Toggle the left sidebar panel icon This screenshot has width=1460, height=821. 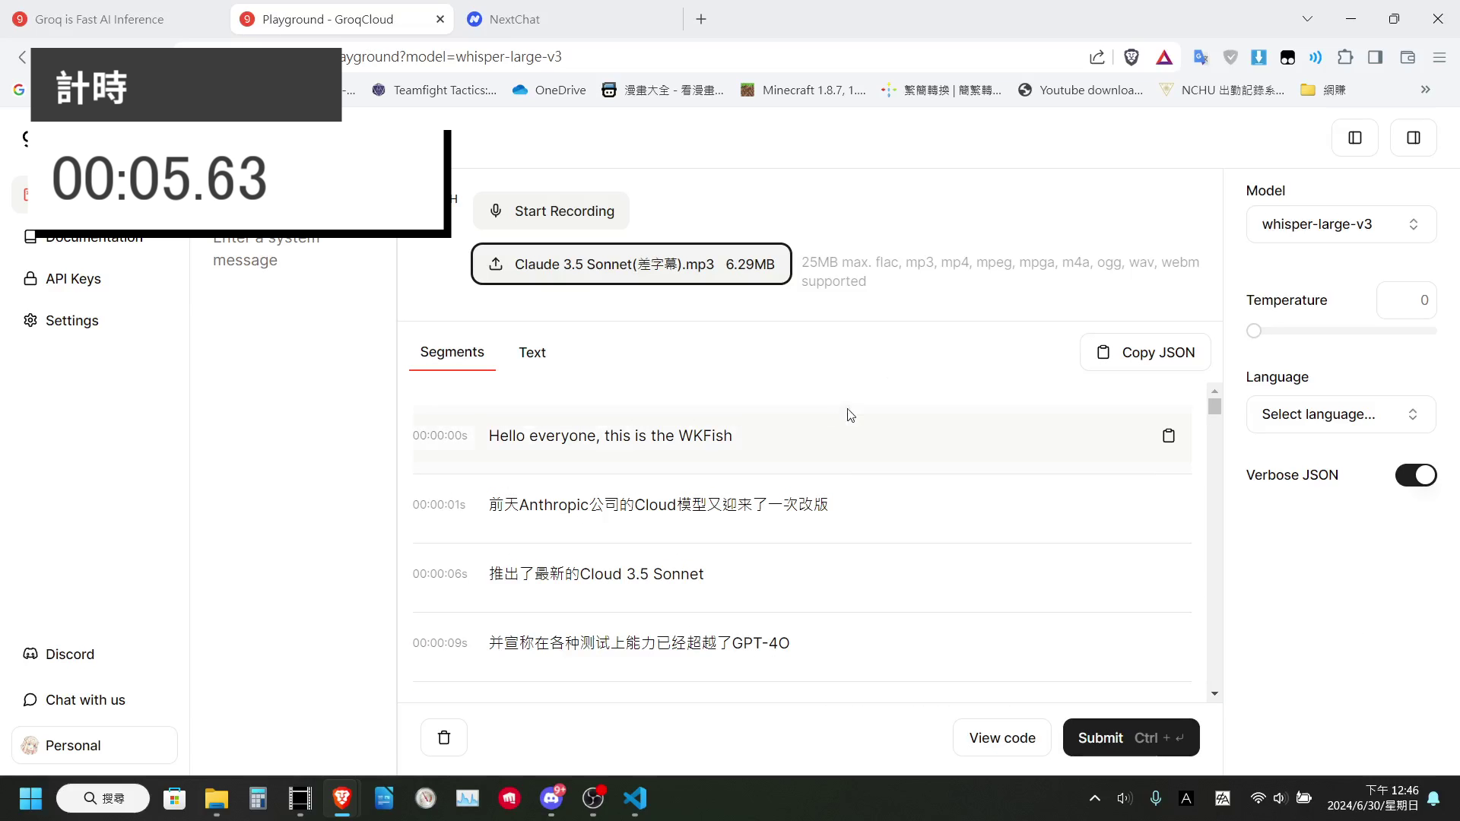pyautogui.click(x=1355, y=138)
